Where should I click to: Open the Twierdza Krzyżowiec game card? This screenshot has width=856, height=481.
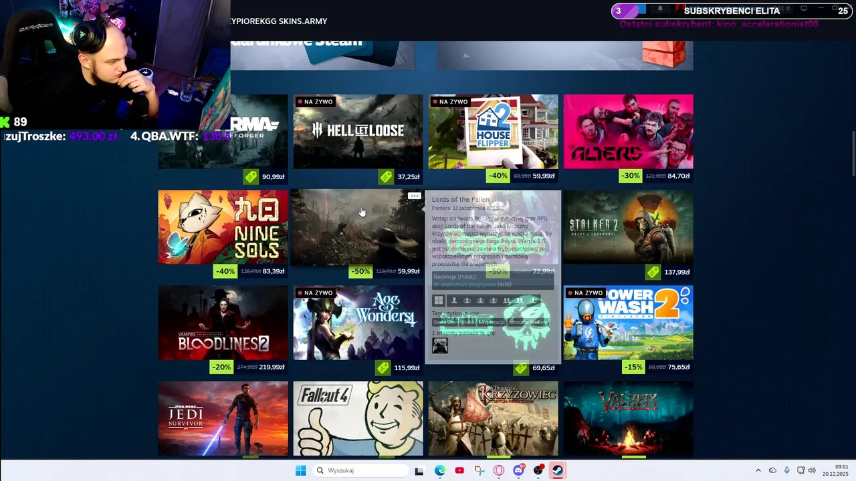click(493, 418)
